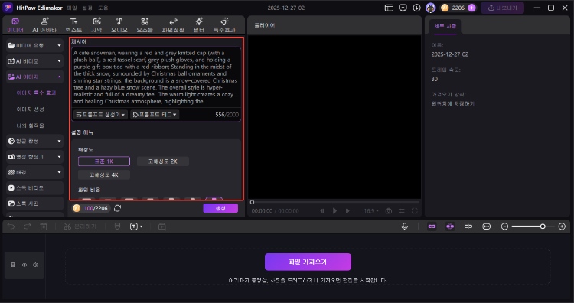
Task: Switch to the 자막 (Subtitles) tab
Action: [96, 25]
